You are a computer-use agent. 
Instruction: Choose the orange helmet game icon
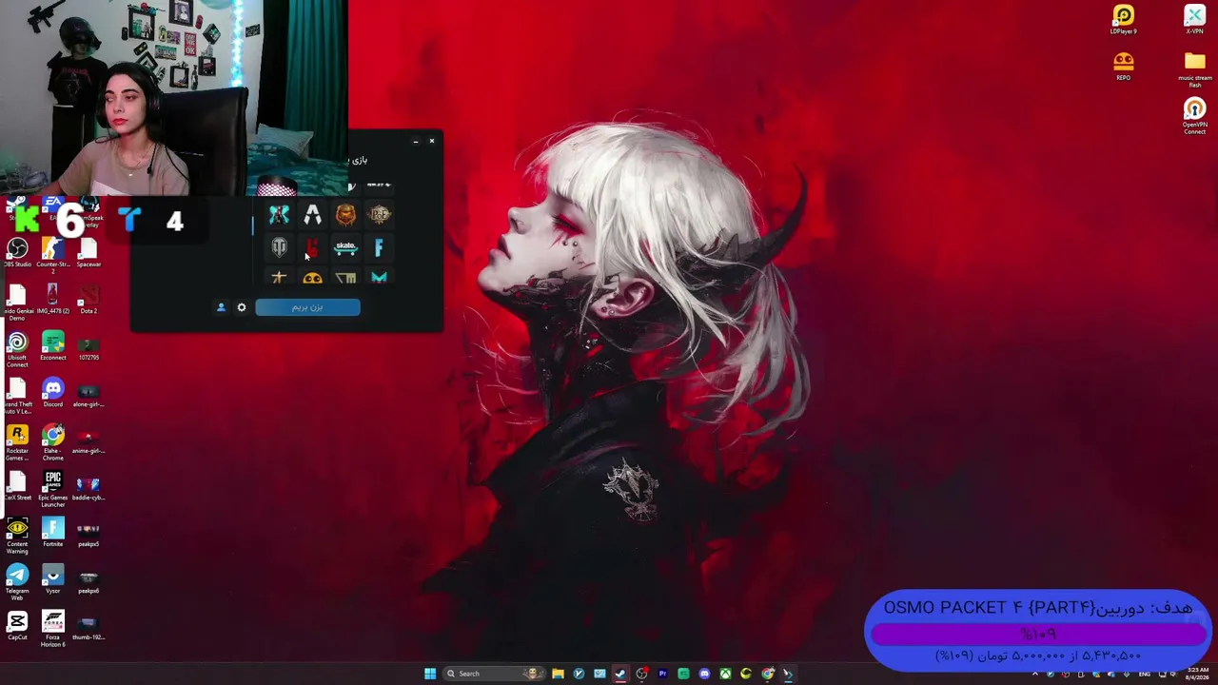pyautogui.click(x=345, y=215)
